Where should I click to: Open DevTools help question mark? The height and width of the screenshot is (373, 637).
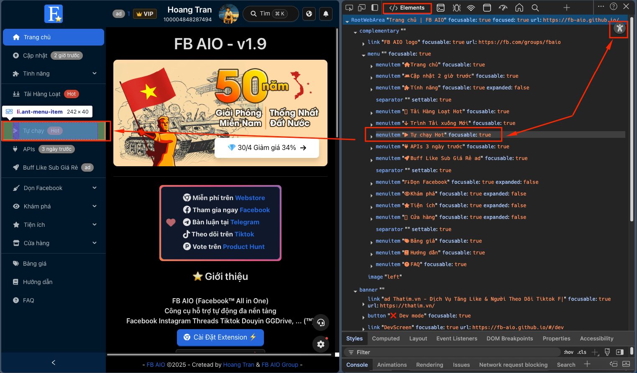[614, 6]
